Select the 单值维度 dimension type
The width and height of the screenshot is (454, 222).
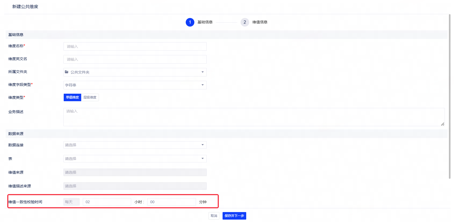point(72,97)
